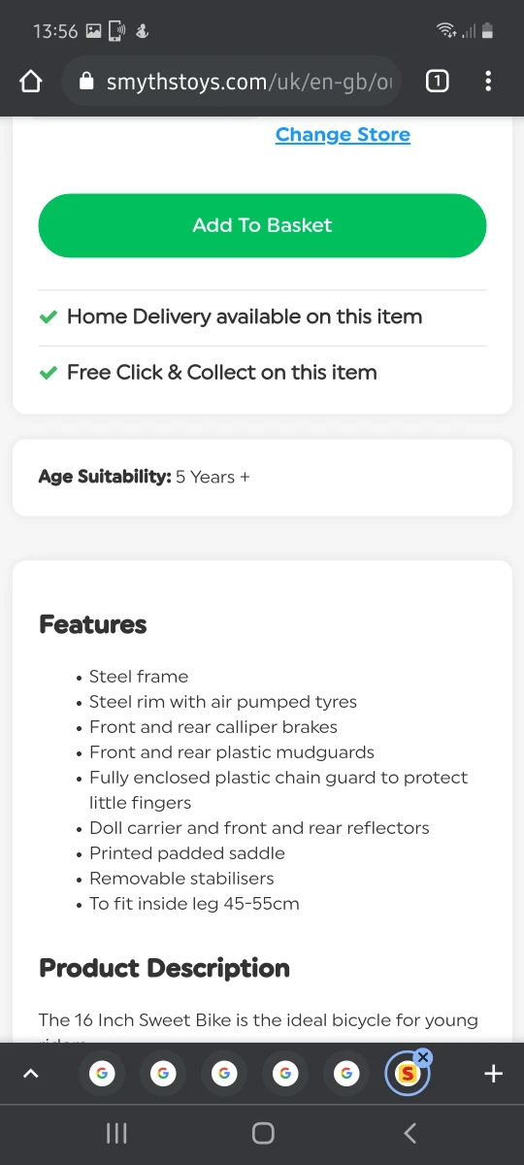Tap the Click & Collect green checkmark
This screenshot has width=524, height=1165.
(48, 373)
